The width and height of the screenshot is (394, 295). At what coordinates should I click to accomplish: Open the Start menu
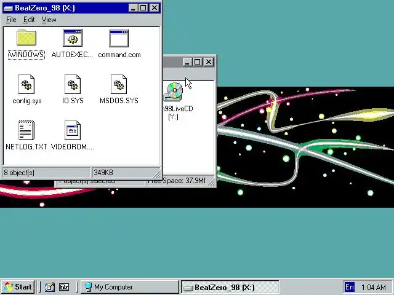click(18, 287)
